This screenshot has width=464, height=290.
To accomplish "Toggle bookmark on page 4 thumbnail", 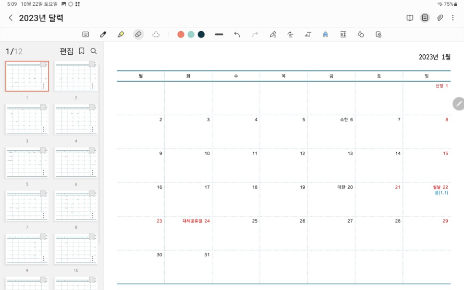I will (92, 107).
